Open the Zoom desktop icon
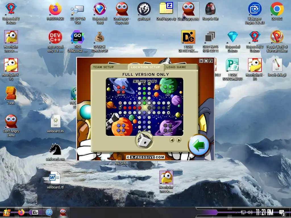 (x=11, y=96)
